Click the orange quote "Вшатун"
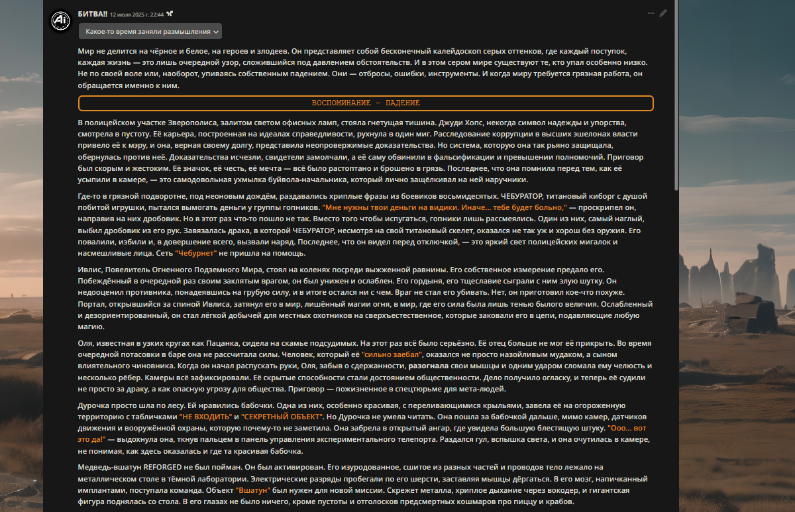795x512 pixels. (x=254, y=490)
